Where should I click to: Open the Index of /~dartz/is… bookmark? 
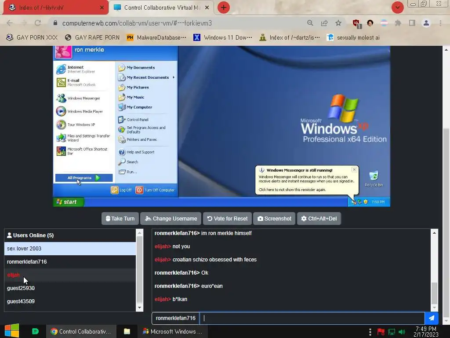(289, 37)
